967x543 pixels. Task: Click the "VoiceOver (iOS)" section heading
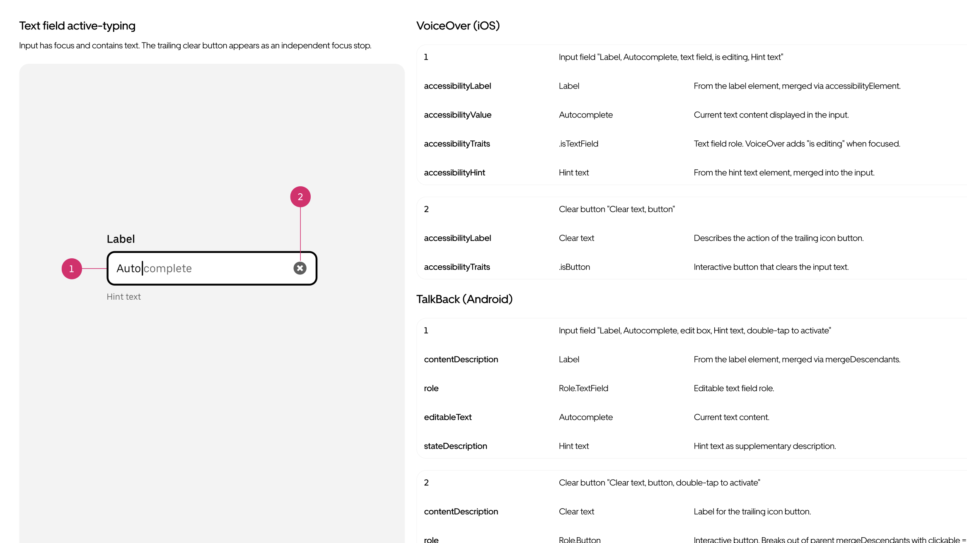tap(458, 26)
